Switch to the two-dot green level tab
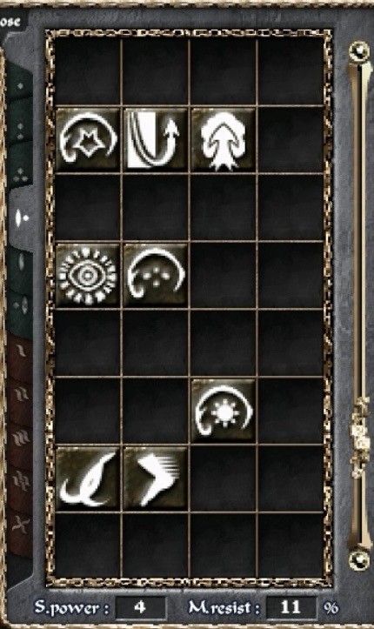The width and height of the screenshot is (374, 629). click(20, 129)
